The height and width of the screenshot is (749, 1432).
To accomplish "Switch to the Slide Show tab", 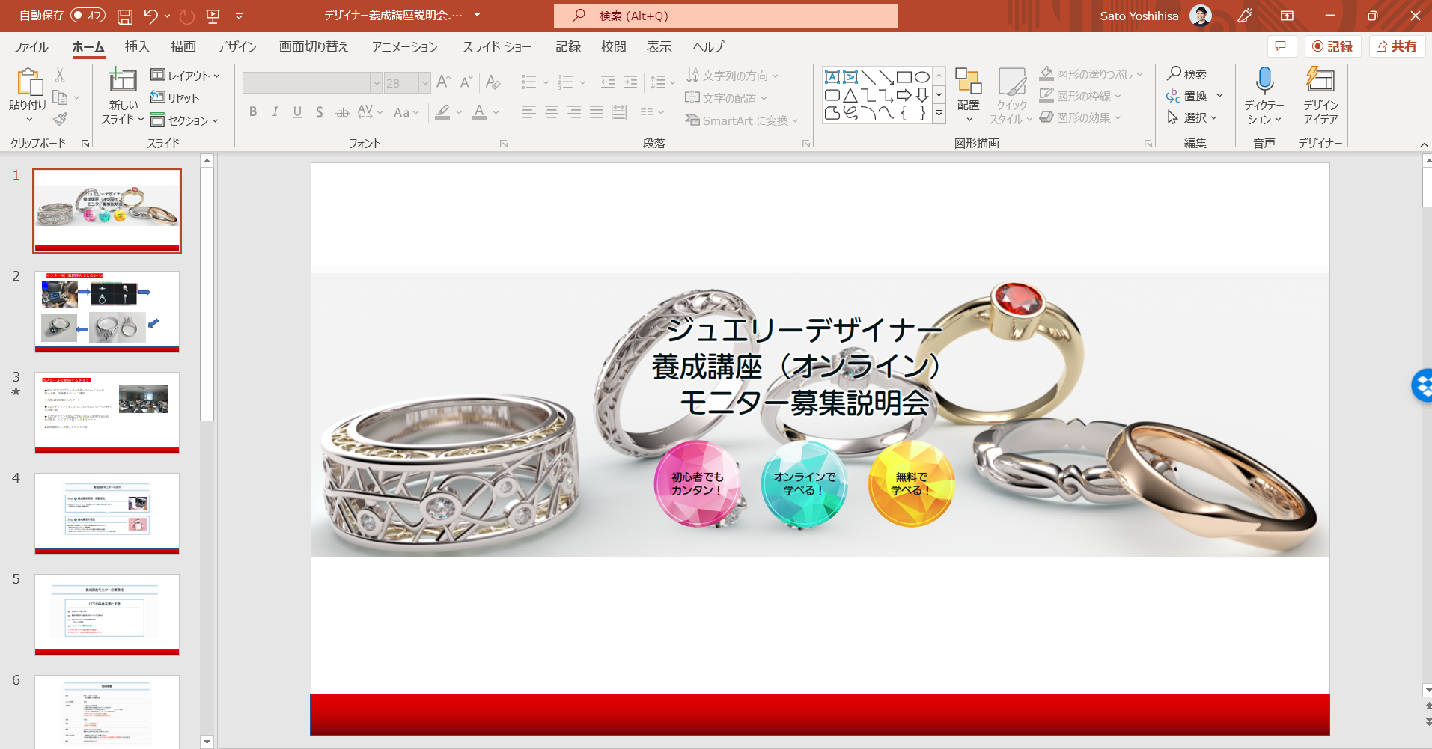I will coord(497,47).
